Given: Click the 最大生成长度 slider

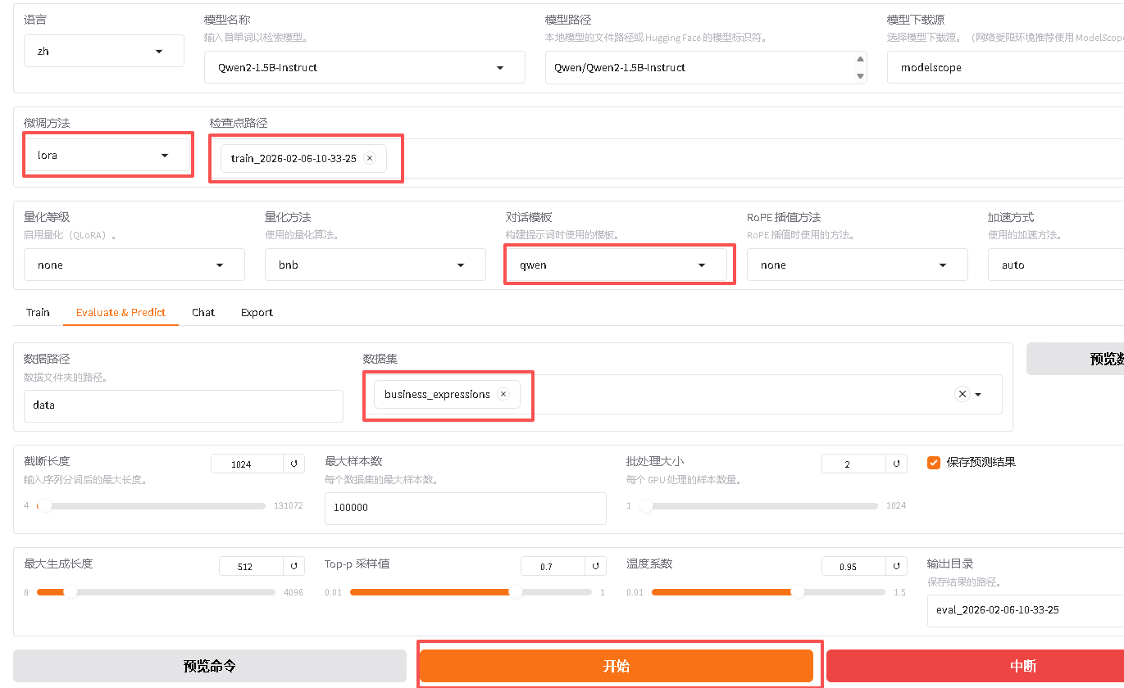Looking at the screenshot, I should pos(156,592).
